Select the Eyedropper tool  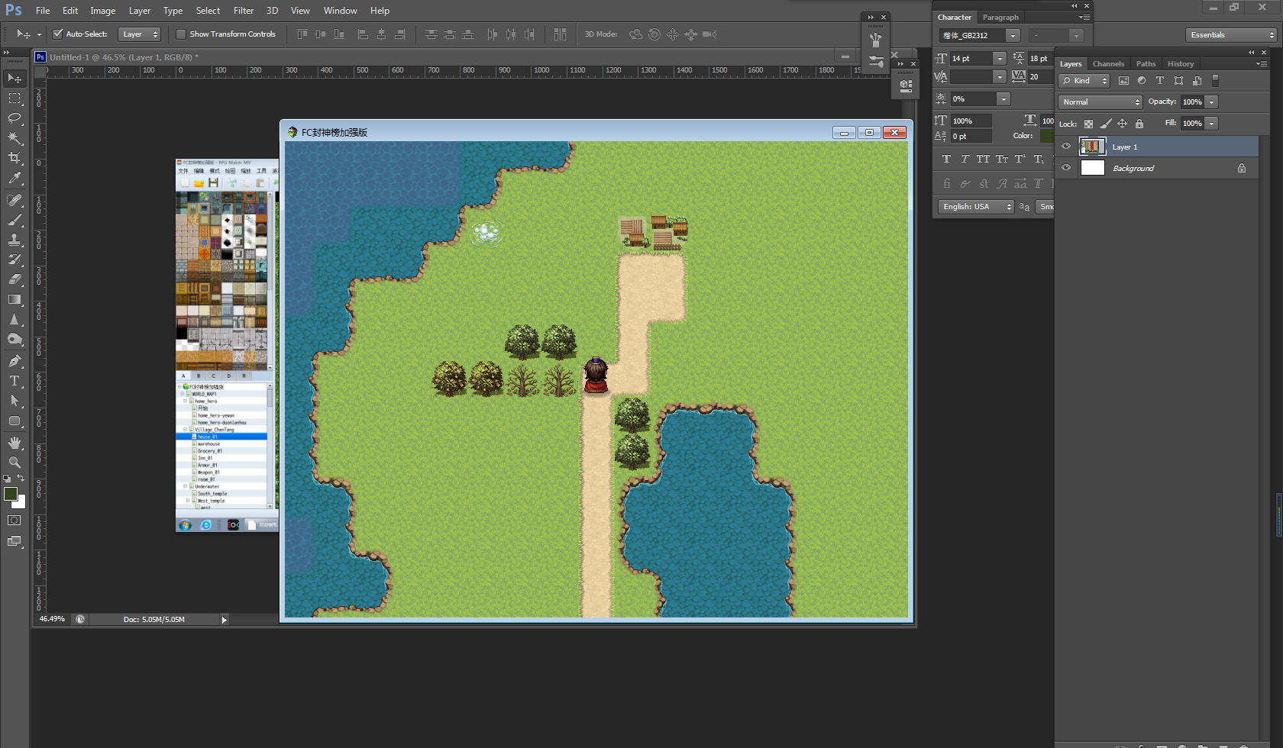(15, 178)
